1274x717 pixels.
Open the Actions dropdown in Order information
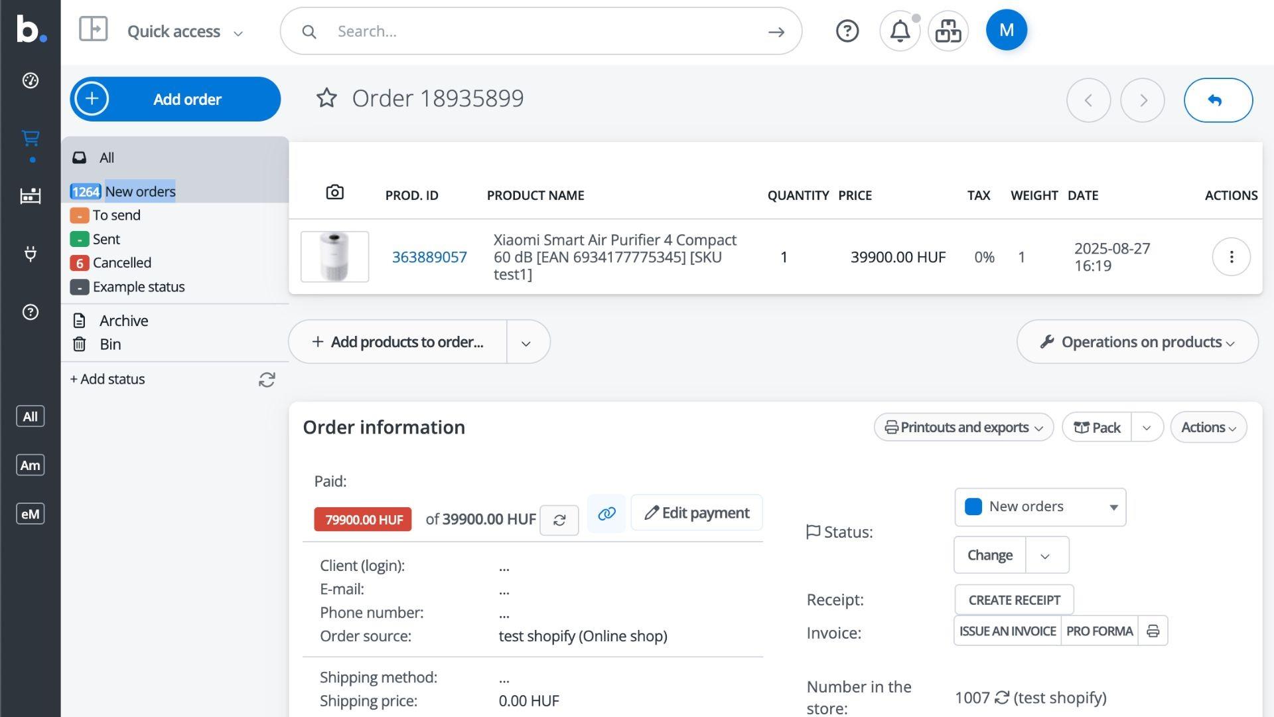click(x=1209, y=427)
